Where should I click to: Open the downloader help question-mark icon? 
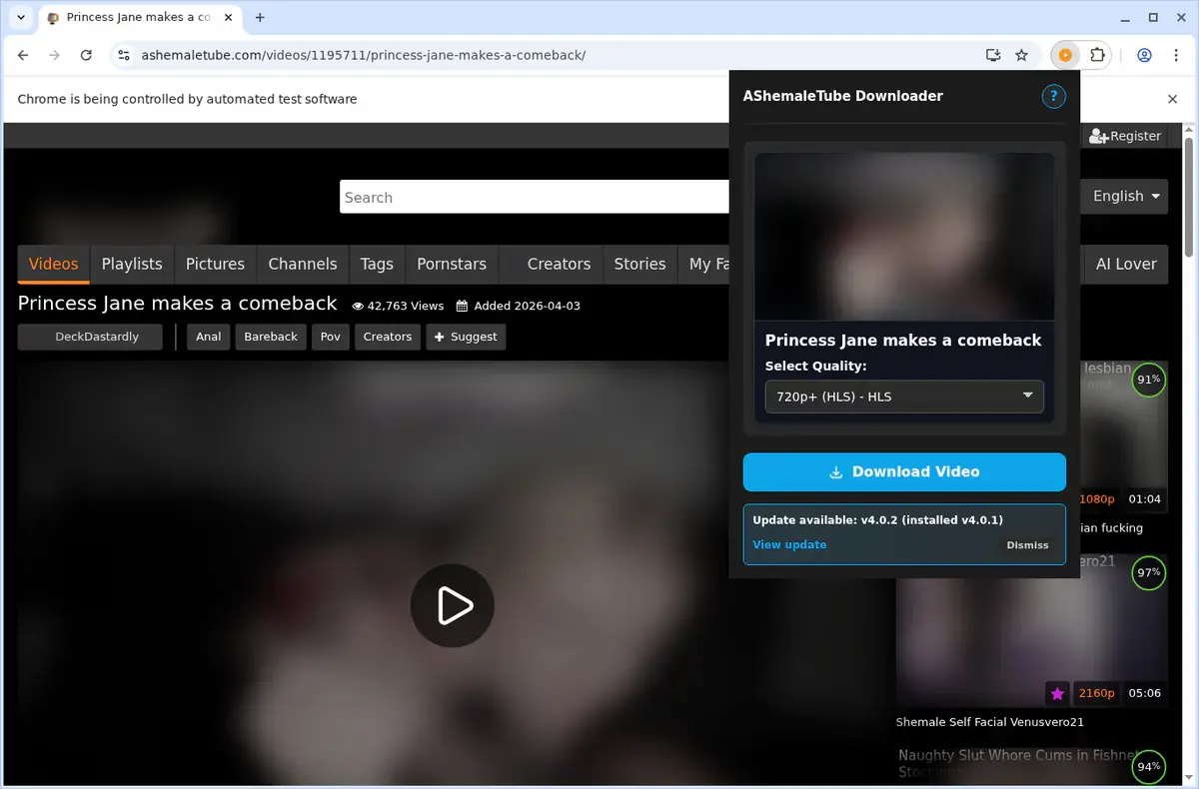(1053, 97)
